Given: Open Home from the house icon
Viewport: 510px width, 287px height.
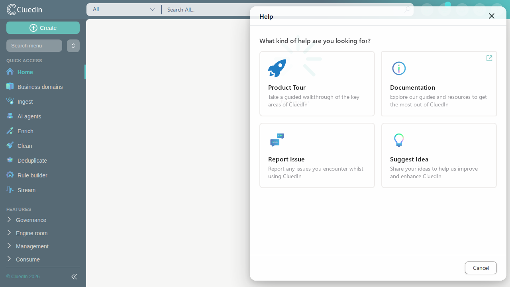Looking at the screenshot, I should [x=10, y=72].
